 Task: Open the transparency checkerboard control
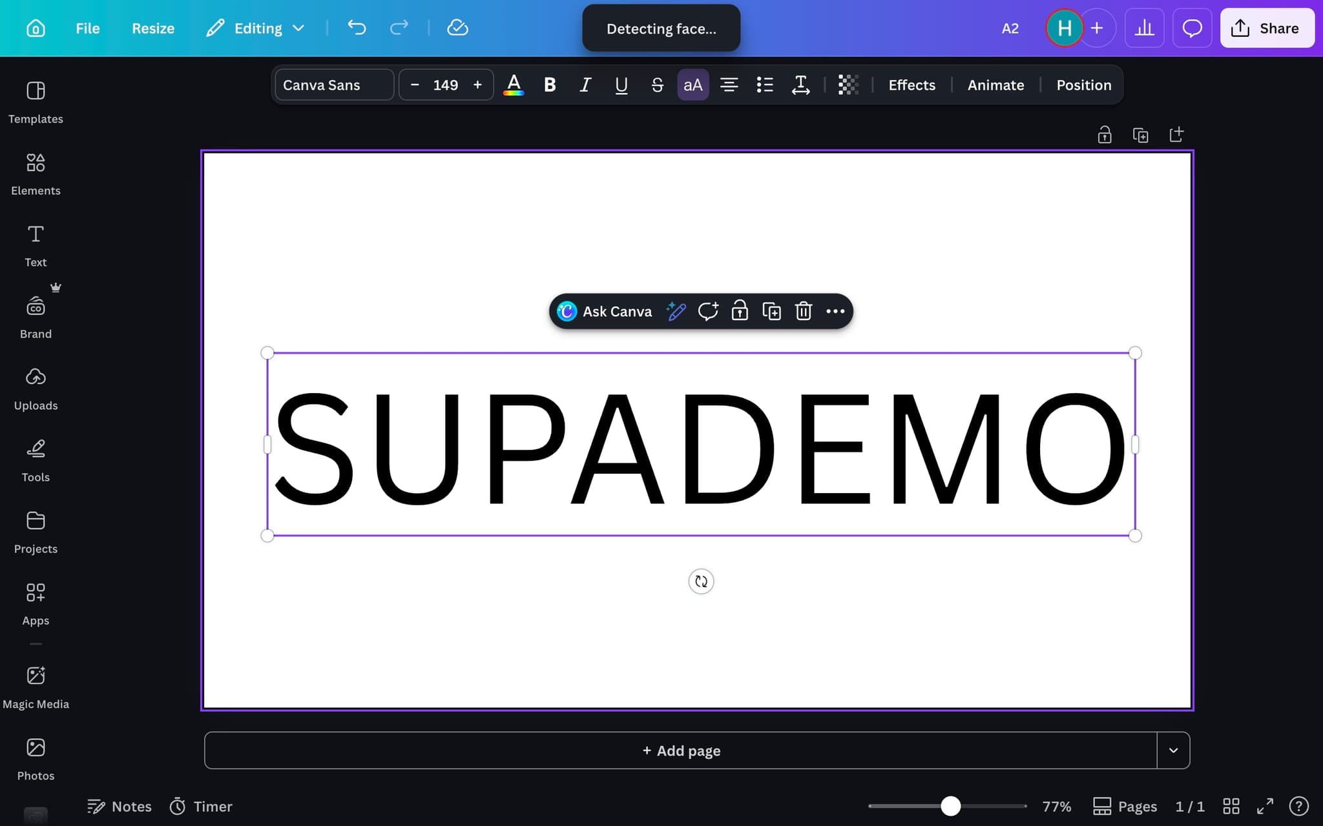[848, 85]
